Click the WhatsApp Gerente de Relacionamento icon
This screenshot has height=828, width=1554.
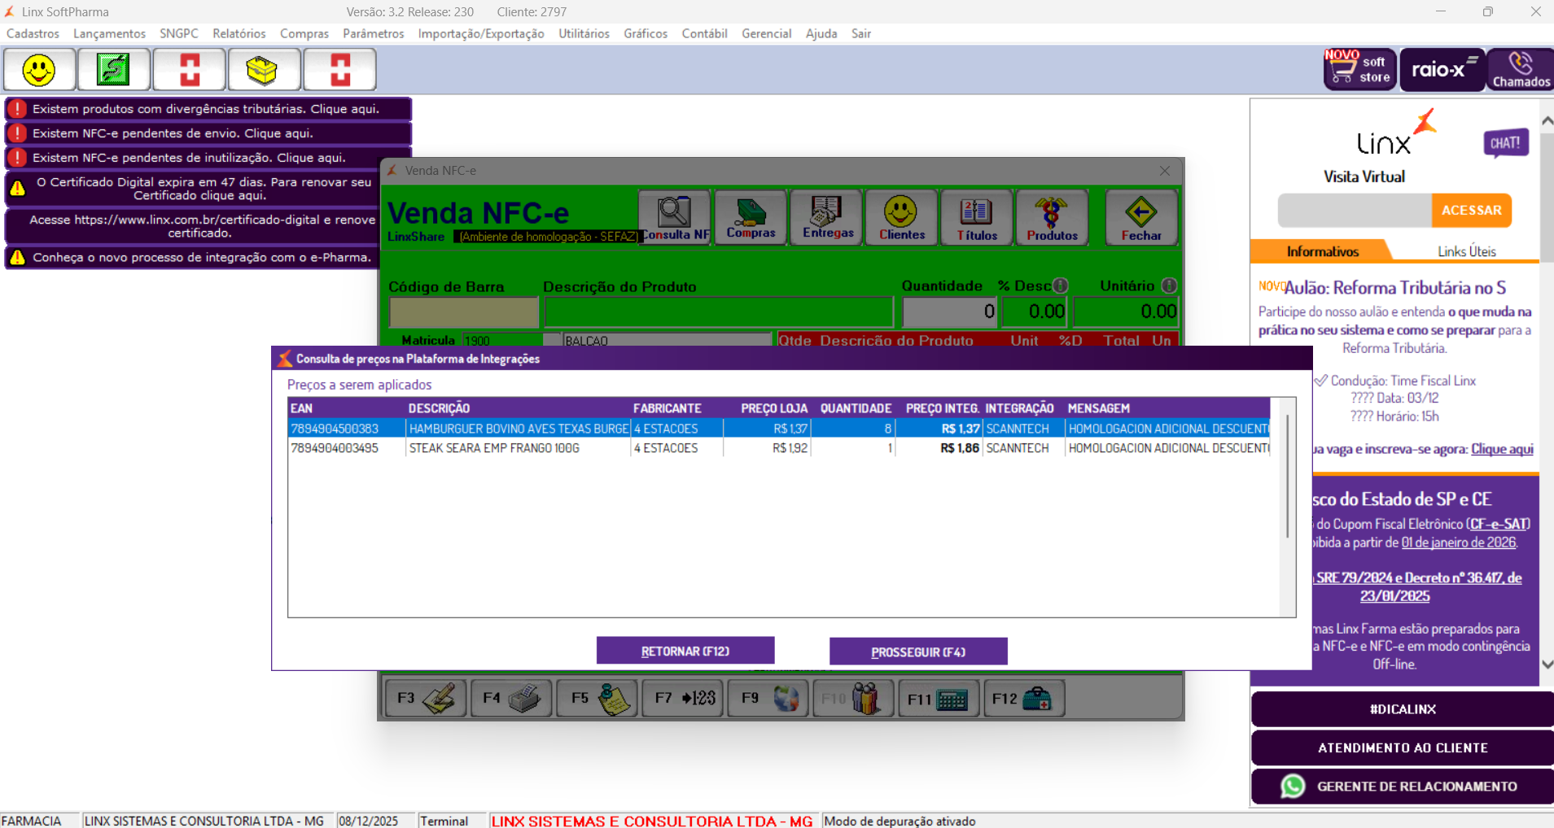pyautogui.click(x=1293, y=787)
